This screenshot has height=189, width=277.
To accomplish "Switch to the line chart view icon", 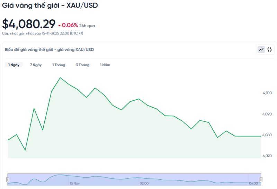I will [261, 50].
